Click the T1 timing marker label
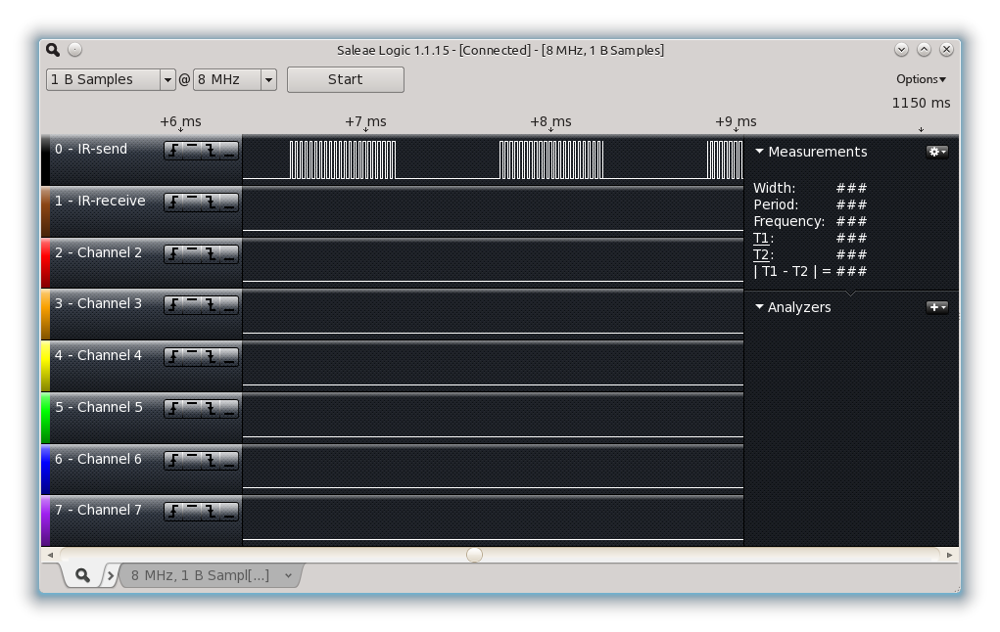Screen dimensions: 1000x632 coord(761,239)
